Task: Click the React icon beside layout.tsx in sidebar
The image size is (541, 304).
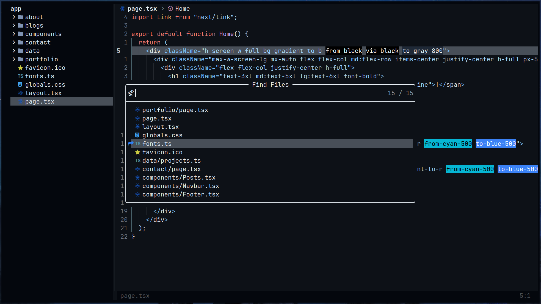Action: click(x=20, y=93)
